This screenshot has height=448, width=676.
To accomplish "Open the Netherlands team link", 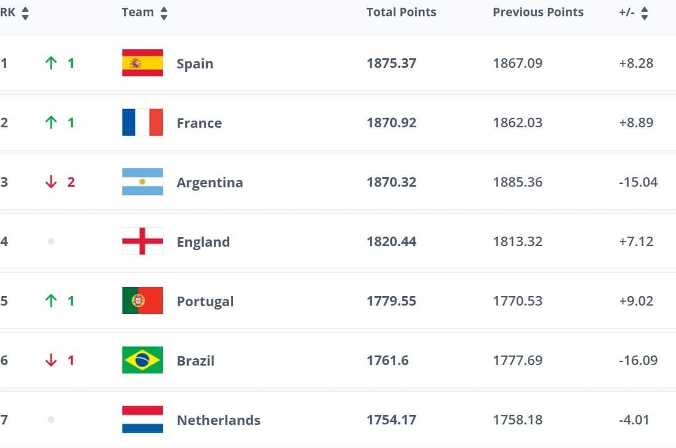I will (x=218, y=421).
